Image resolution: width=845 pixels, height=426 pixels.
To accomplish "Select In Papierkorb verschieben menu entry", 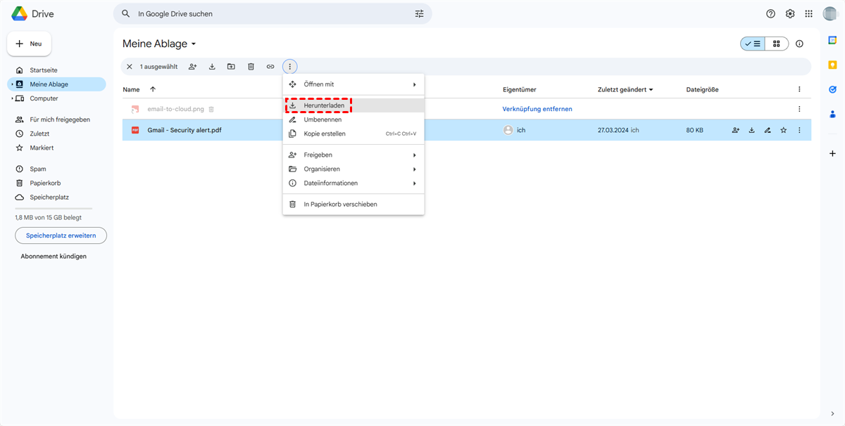I will coord(340,204).
